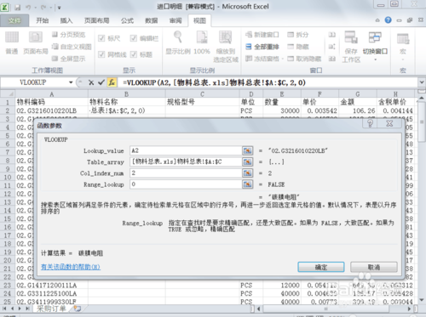The width and height of the screenshot is (426, 317).
Task: Open New Window (新建窗口)
Action: [x=262, y=35]
